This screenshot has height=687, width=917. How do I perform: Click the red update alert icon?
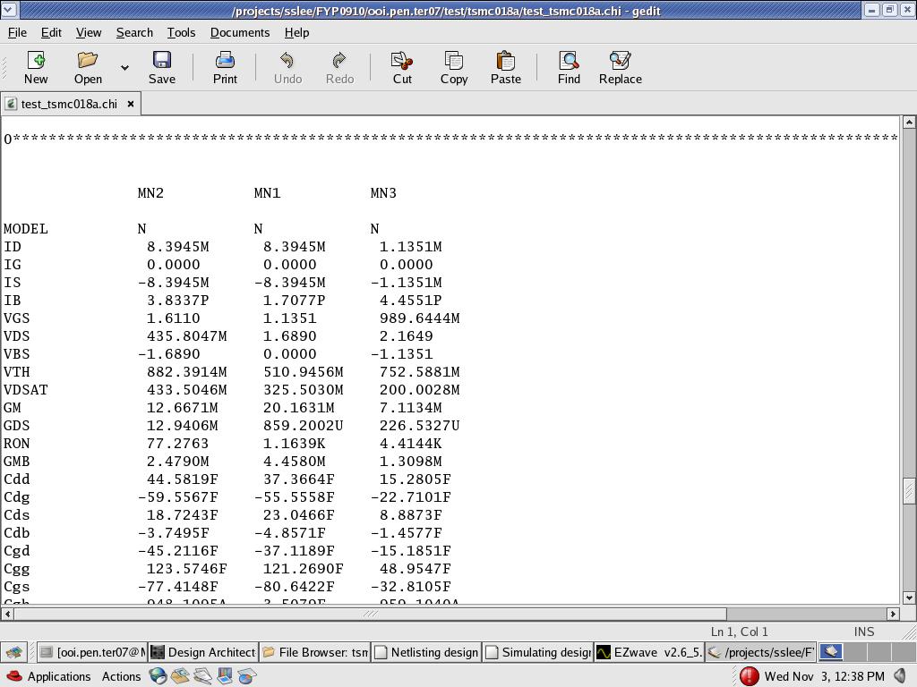[750, 676]
